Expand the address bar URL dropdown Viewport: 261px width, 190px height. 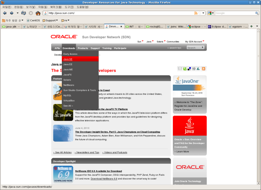pyautogui.click(x=203, y=13)
